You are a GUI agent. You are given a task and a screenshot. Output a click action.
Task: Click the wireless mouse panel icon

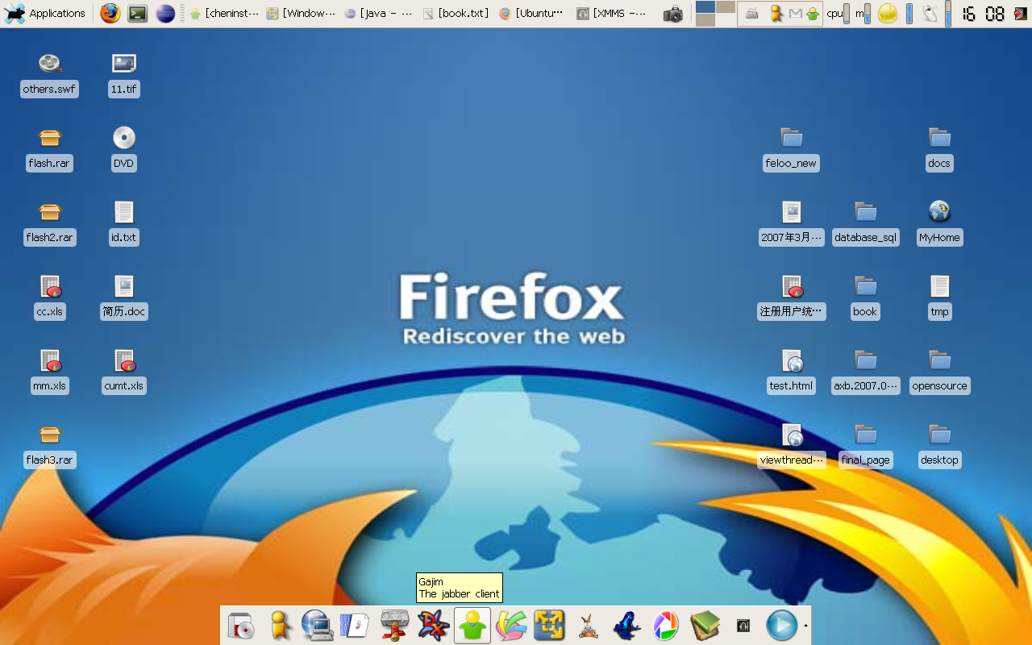coord(930,14)
